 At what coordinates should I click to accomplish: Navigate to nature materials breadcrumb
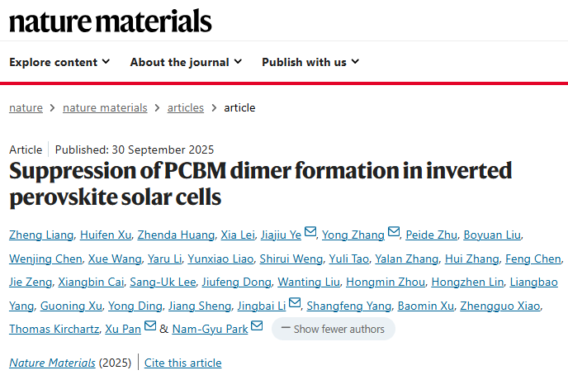[x=105, y=107]
